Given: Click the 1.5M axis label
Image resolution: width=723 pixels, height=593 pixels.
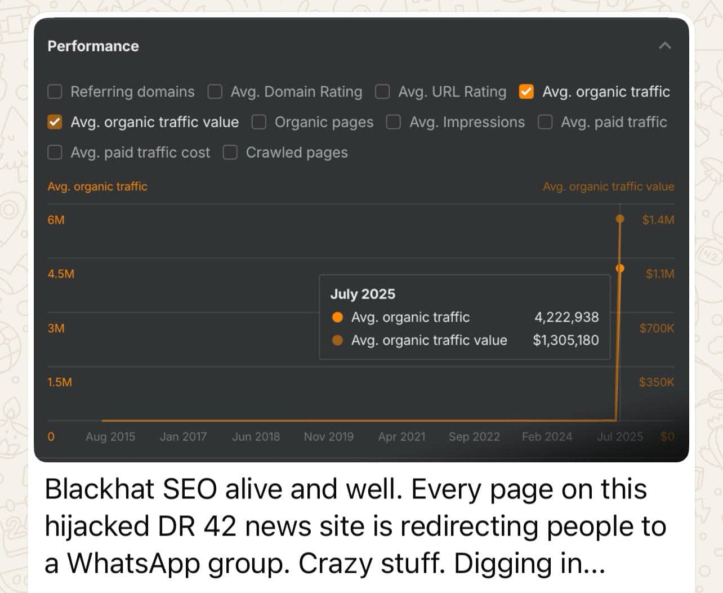Looking at the screenshot, I should point(60,382).
